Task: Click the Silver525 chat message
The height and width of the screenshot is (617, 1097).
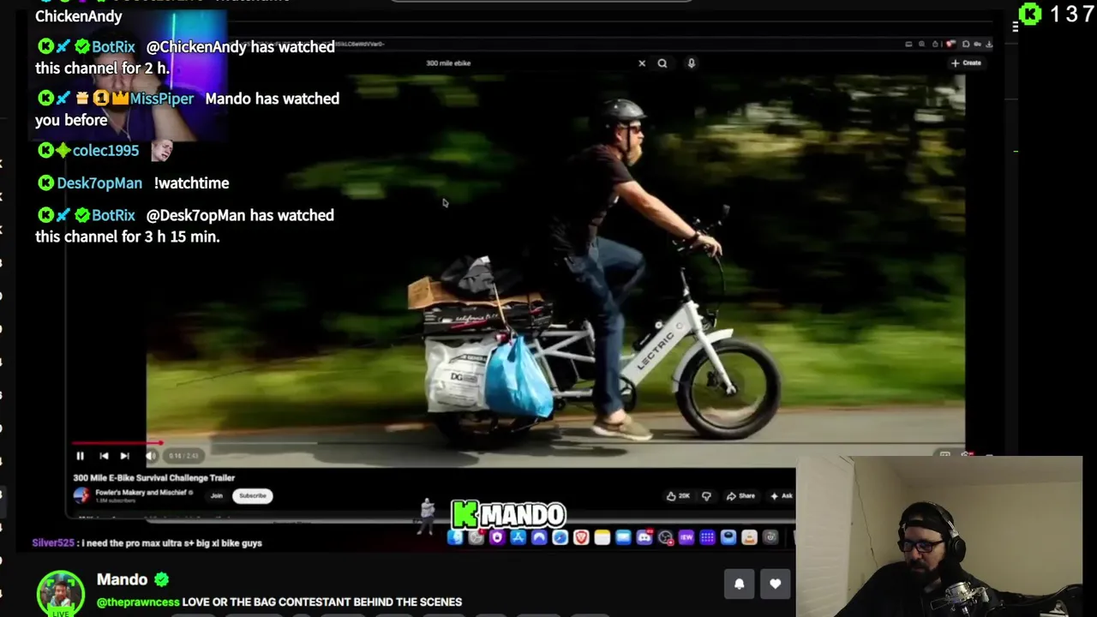Action: [147, 542]
